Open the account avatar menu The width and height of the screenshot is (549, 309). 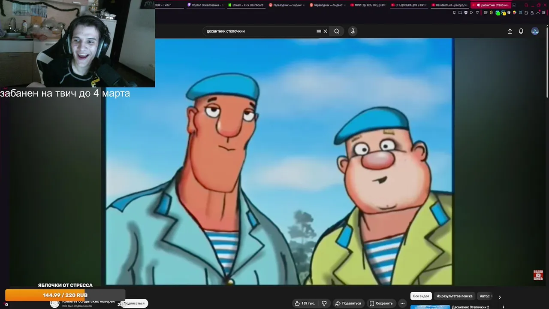click(x=535, y=31)
